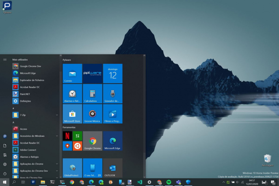Screen dimensions: 279x186
Task: Open the Groove Música tile
Action: (92, 114)
